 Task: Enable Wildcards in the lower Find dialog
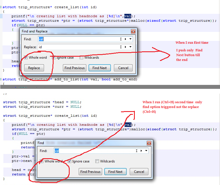coord(97,161)
